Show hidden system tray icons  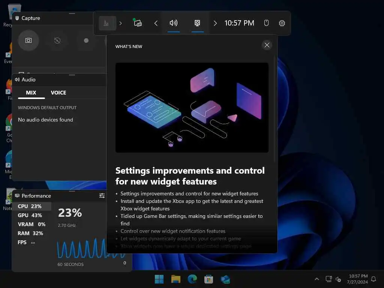pos(316,279)
